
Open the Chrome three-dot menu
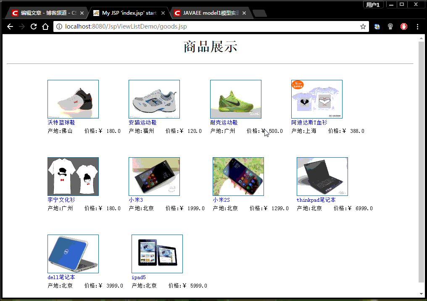click(417, 26)
